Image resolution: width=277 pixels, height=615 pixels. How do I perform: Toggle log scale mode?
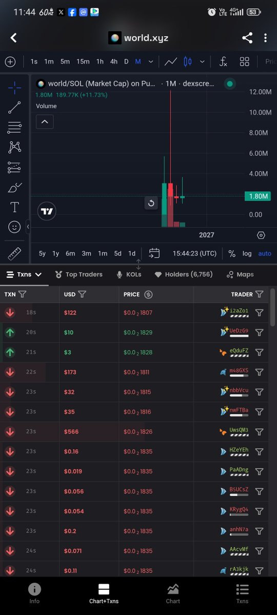[247, 254]
